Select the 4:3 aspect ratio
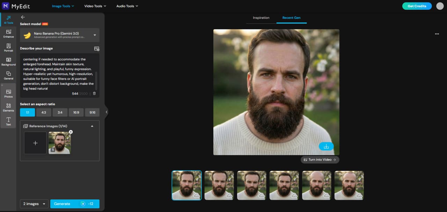Screen dimensions: 447x212 [x=44, y=112]
